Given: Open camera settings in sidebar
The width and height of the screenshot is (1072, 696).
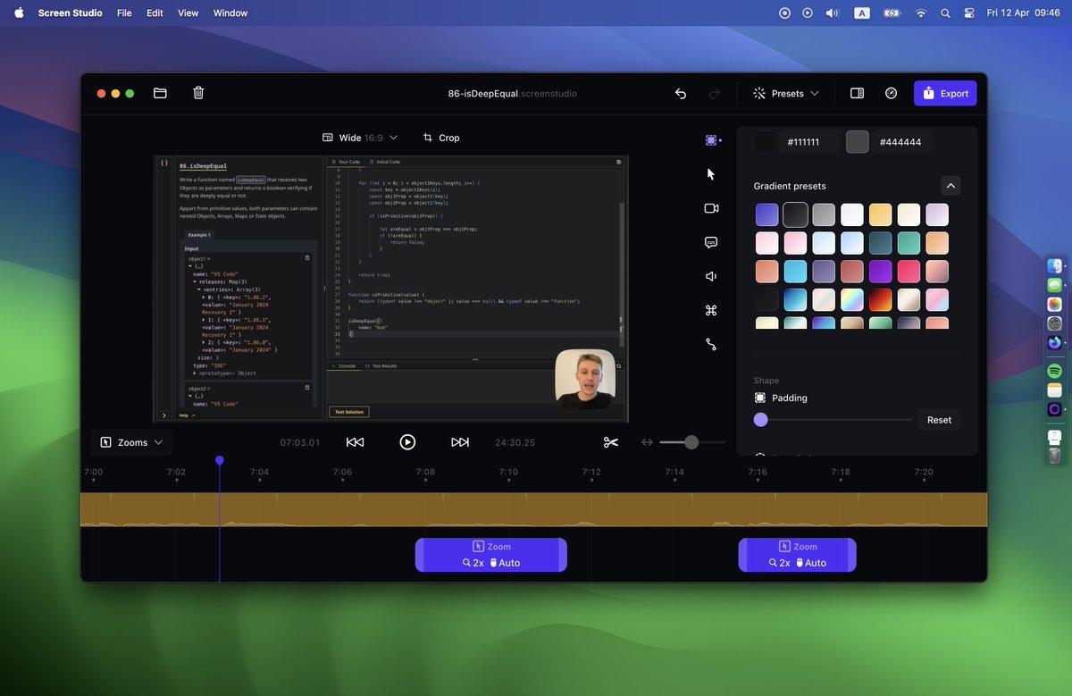Looking at the screenshot, I should click(x=711, y=208).
